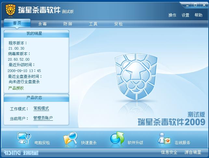Viewport: 209px width, 158px height.
Task: Click 源自瑞星 in the footer
Action: [193, 152]
